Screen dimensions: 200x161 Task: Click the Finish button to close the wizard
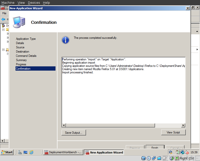(x=155, y=147)
